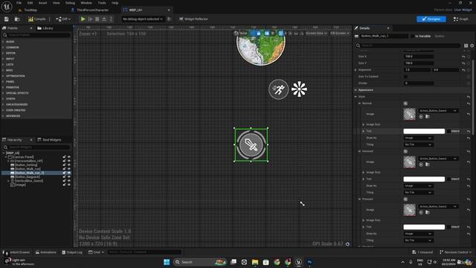The height and width of the screenshot is (268, 476).
Task: Click the Compile button
Action: 37,19
